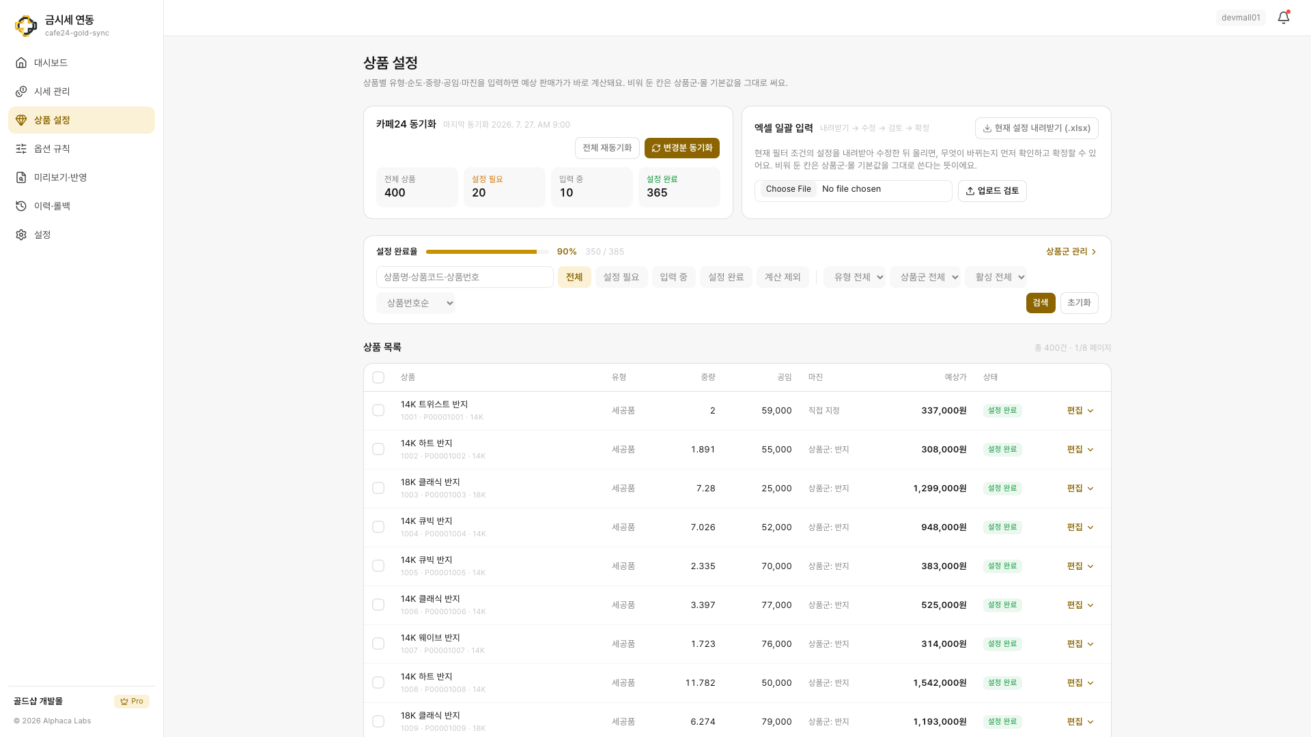Check the box for product 1005 큐빅 반지
Screen dimensions: 1311x737
[x=378, y=566]
